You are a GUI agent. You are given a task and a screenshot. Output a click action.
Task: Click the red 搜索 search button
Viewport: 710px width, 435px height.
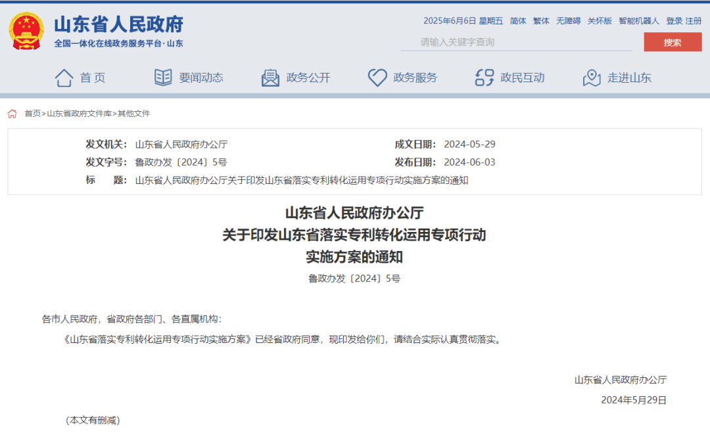(x=672, y=42)
